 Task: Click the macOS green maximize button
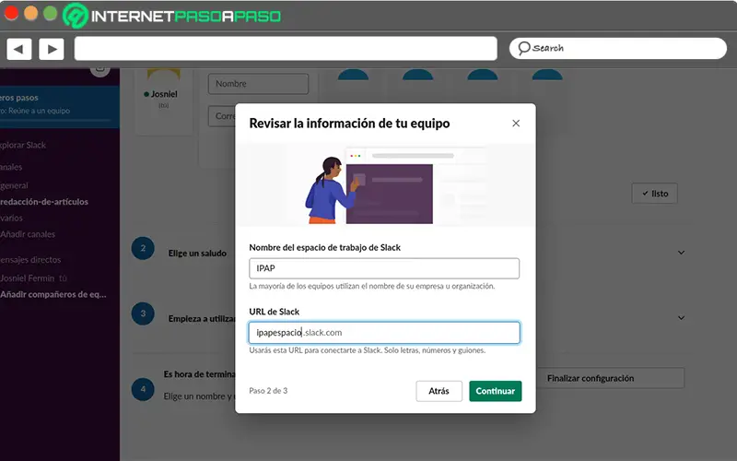click(x=51, y=13)
